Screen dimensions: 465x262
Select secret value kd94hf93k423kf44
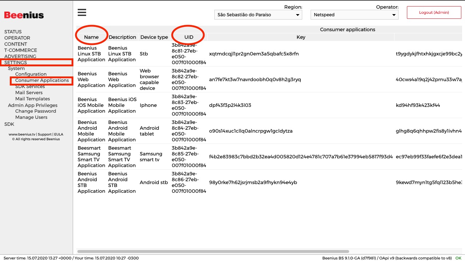tap(418, 105)
